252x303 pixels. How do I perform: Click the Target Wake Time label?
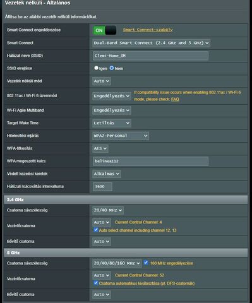pos(23,123)
